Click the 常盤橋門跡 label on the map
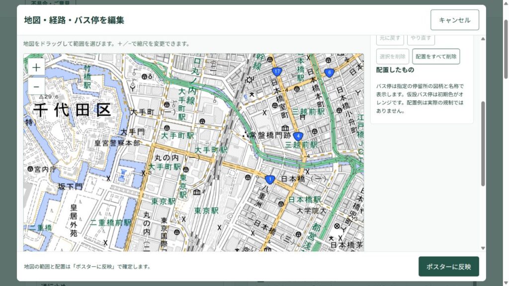Viewport: 509px width, 286px height. tap(269, 135)
